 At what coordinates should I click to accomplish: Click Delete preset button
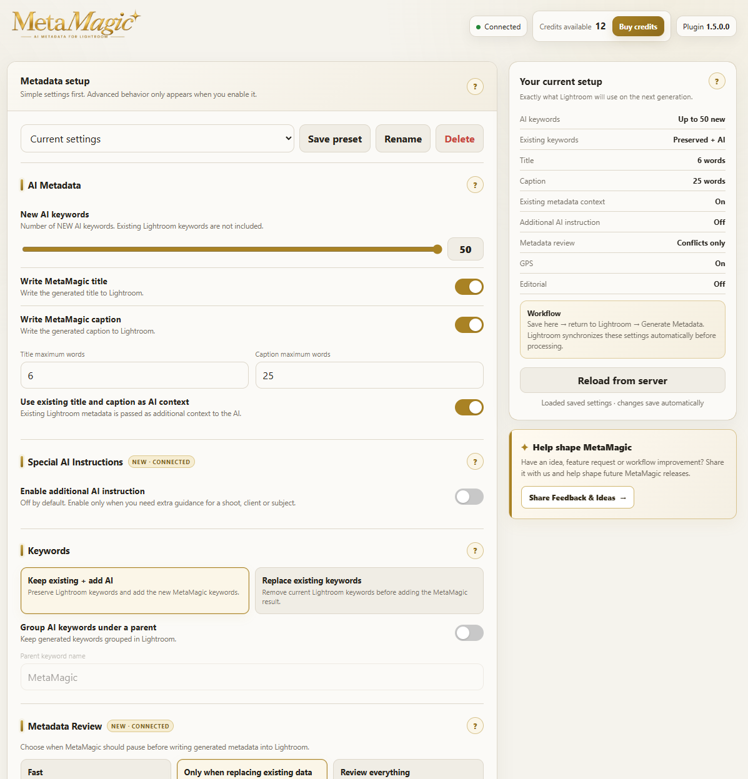(x=459, y=139)
